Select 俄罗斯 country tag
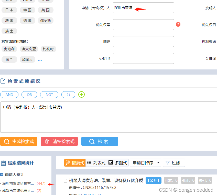217x195 pixels. pyautogui.click(x=46, y=20)
